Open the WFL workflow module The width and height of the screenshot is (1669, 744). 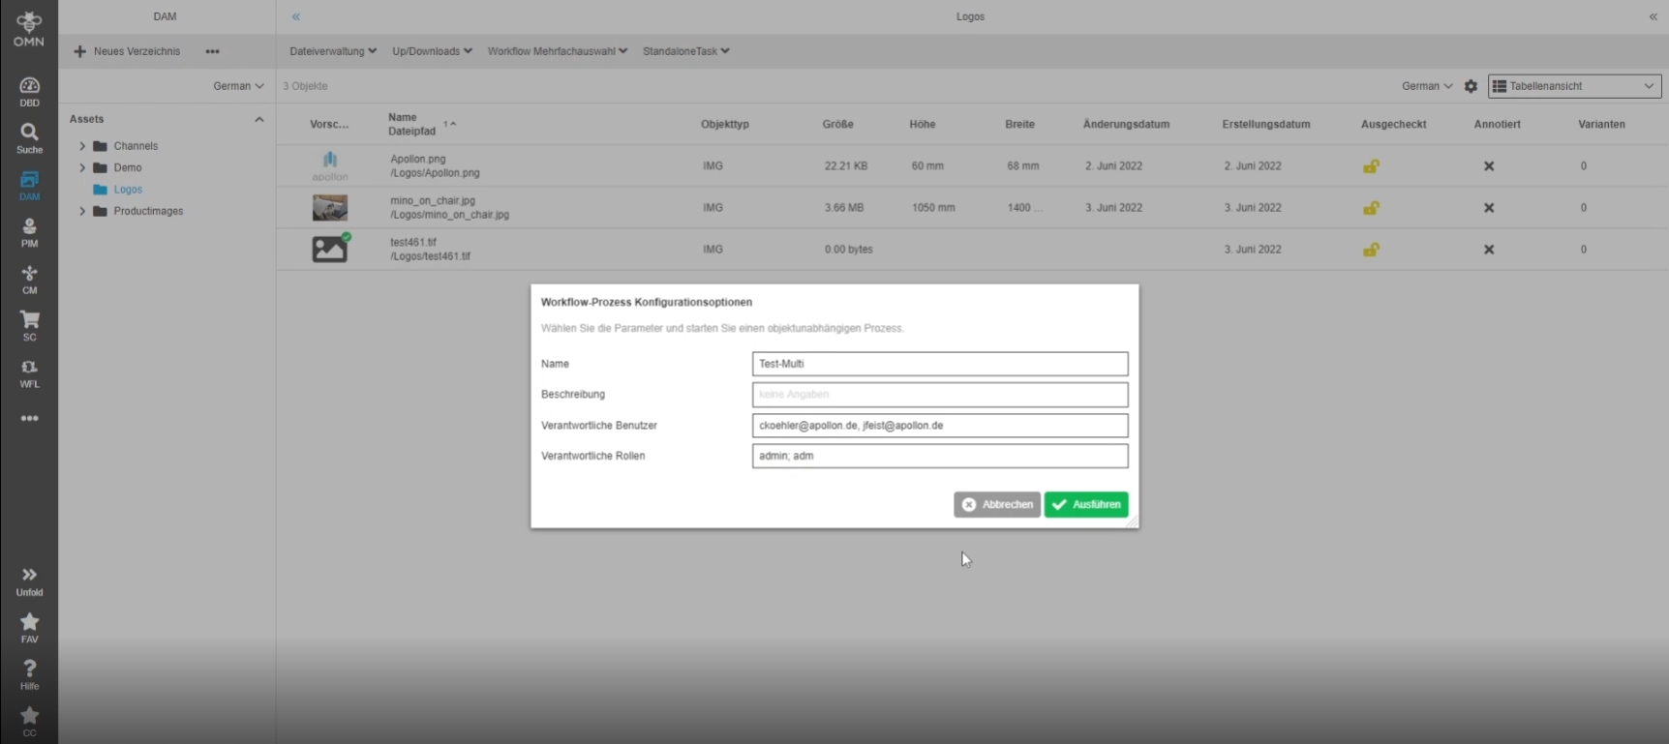(29, 372)
